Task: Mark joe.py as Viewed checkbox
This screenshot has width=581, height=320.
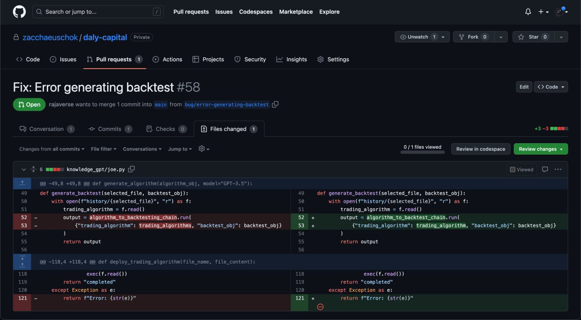Action: coord(512,170)
